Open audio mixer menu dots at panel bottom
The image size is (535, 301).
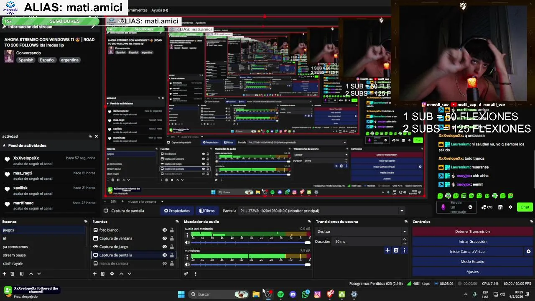tap(195, 274)
